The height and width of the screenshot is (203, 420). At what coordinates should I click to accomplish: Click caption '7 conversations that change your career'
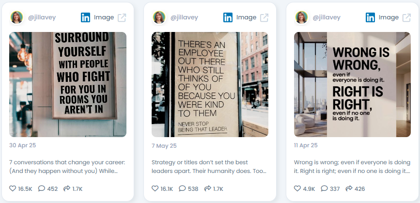tap(67, 162)
